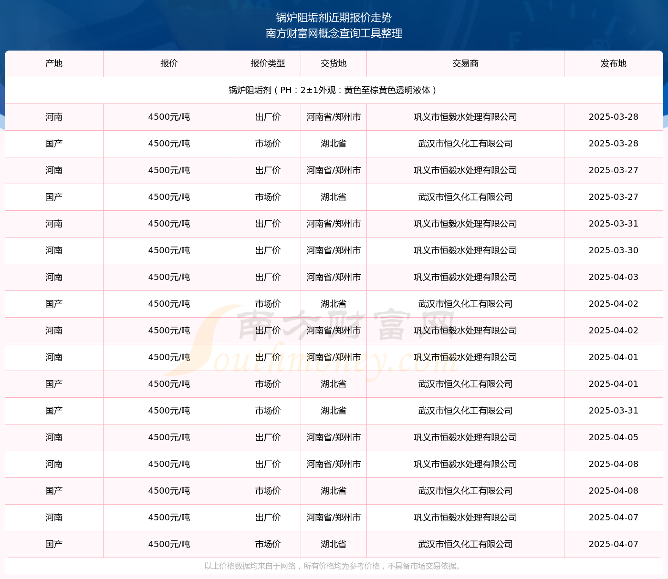Click 湖北省 in the 2025-04-02 row

[x=334, y=304]
